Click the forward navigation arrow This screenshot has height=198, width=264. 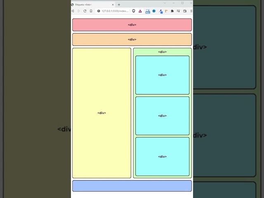(79, 11)
